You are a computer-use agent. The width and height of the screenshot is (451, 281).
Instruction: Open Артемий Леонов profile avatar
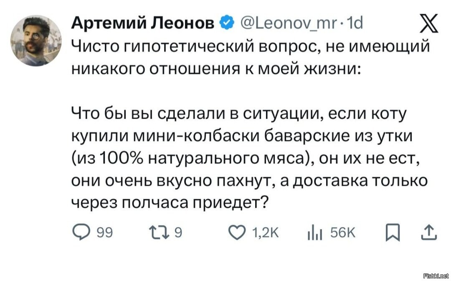tap(36, 41)
